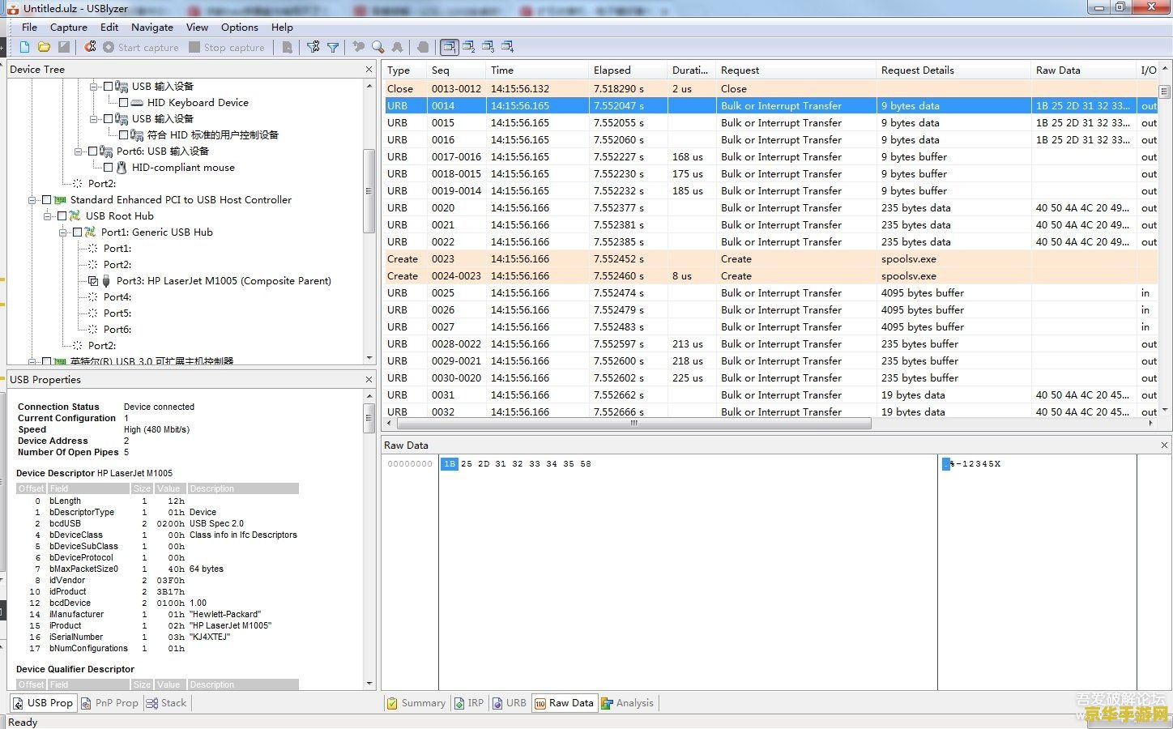
Task: Click the New document toolbar icon
Action: point(24,47)
